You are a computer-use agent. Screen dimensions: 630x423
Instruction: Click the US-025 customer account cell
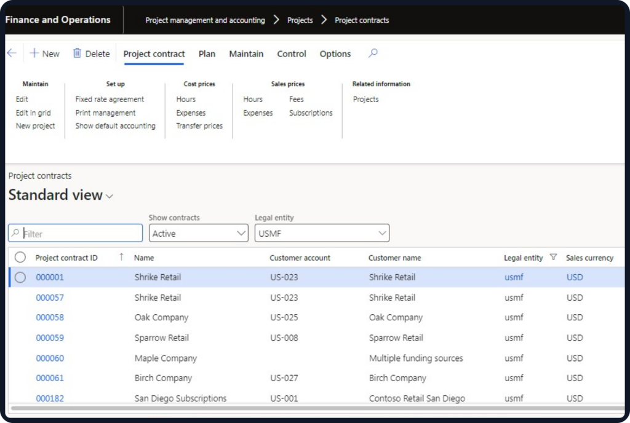point(284,317)
